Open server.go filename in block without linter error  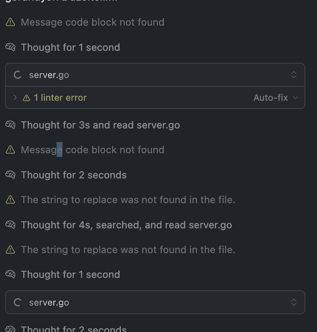49,303
